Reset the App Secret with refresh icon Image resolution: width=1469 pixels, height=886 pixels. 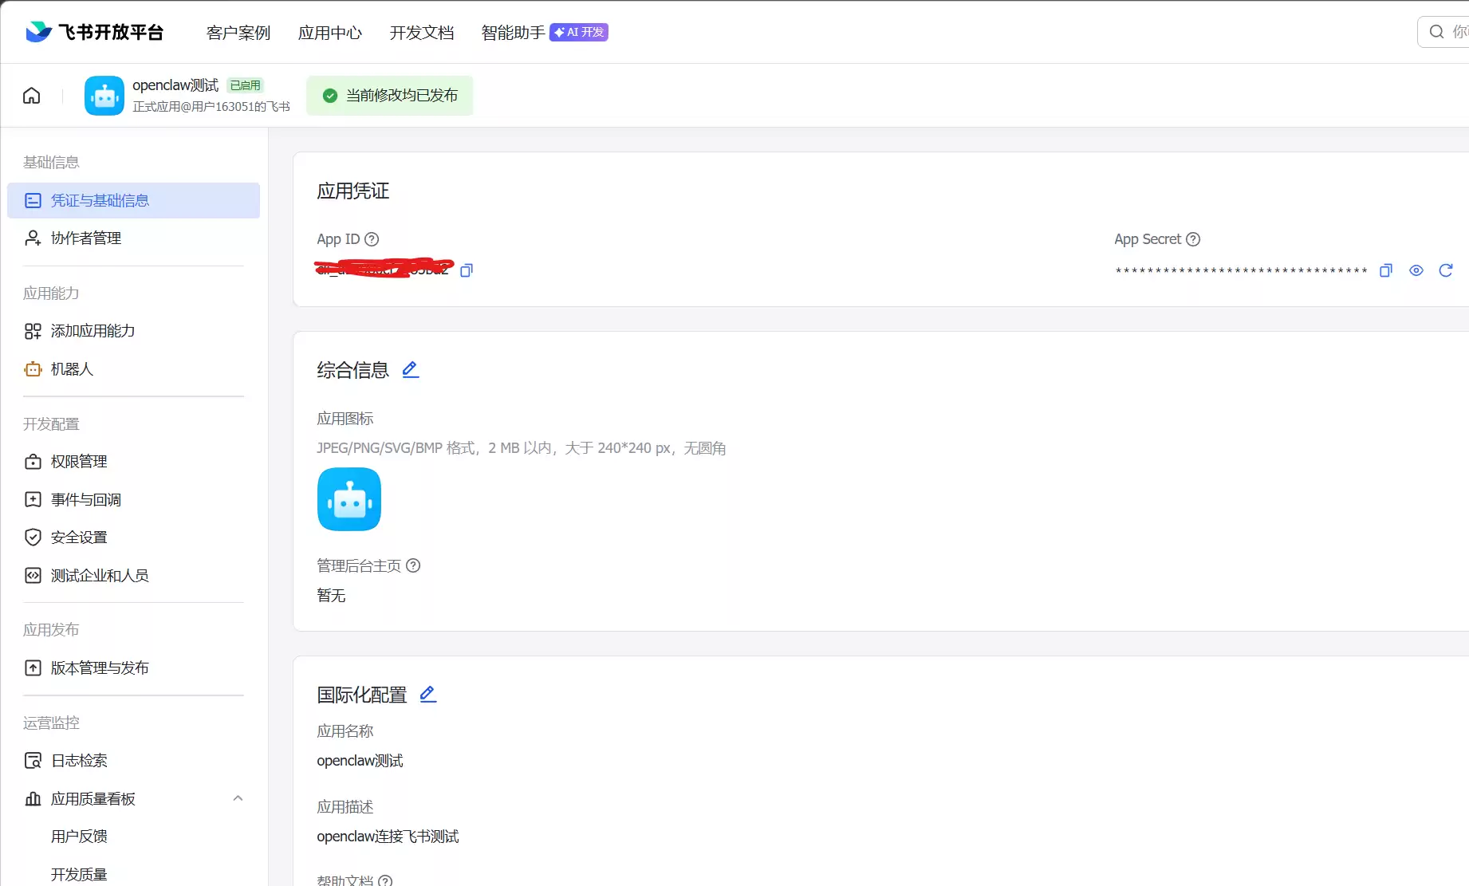click(x=1445, y=270)
